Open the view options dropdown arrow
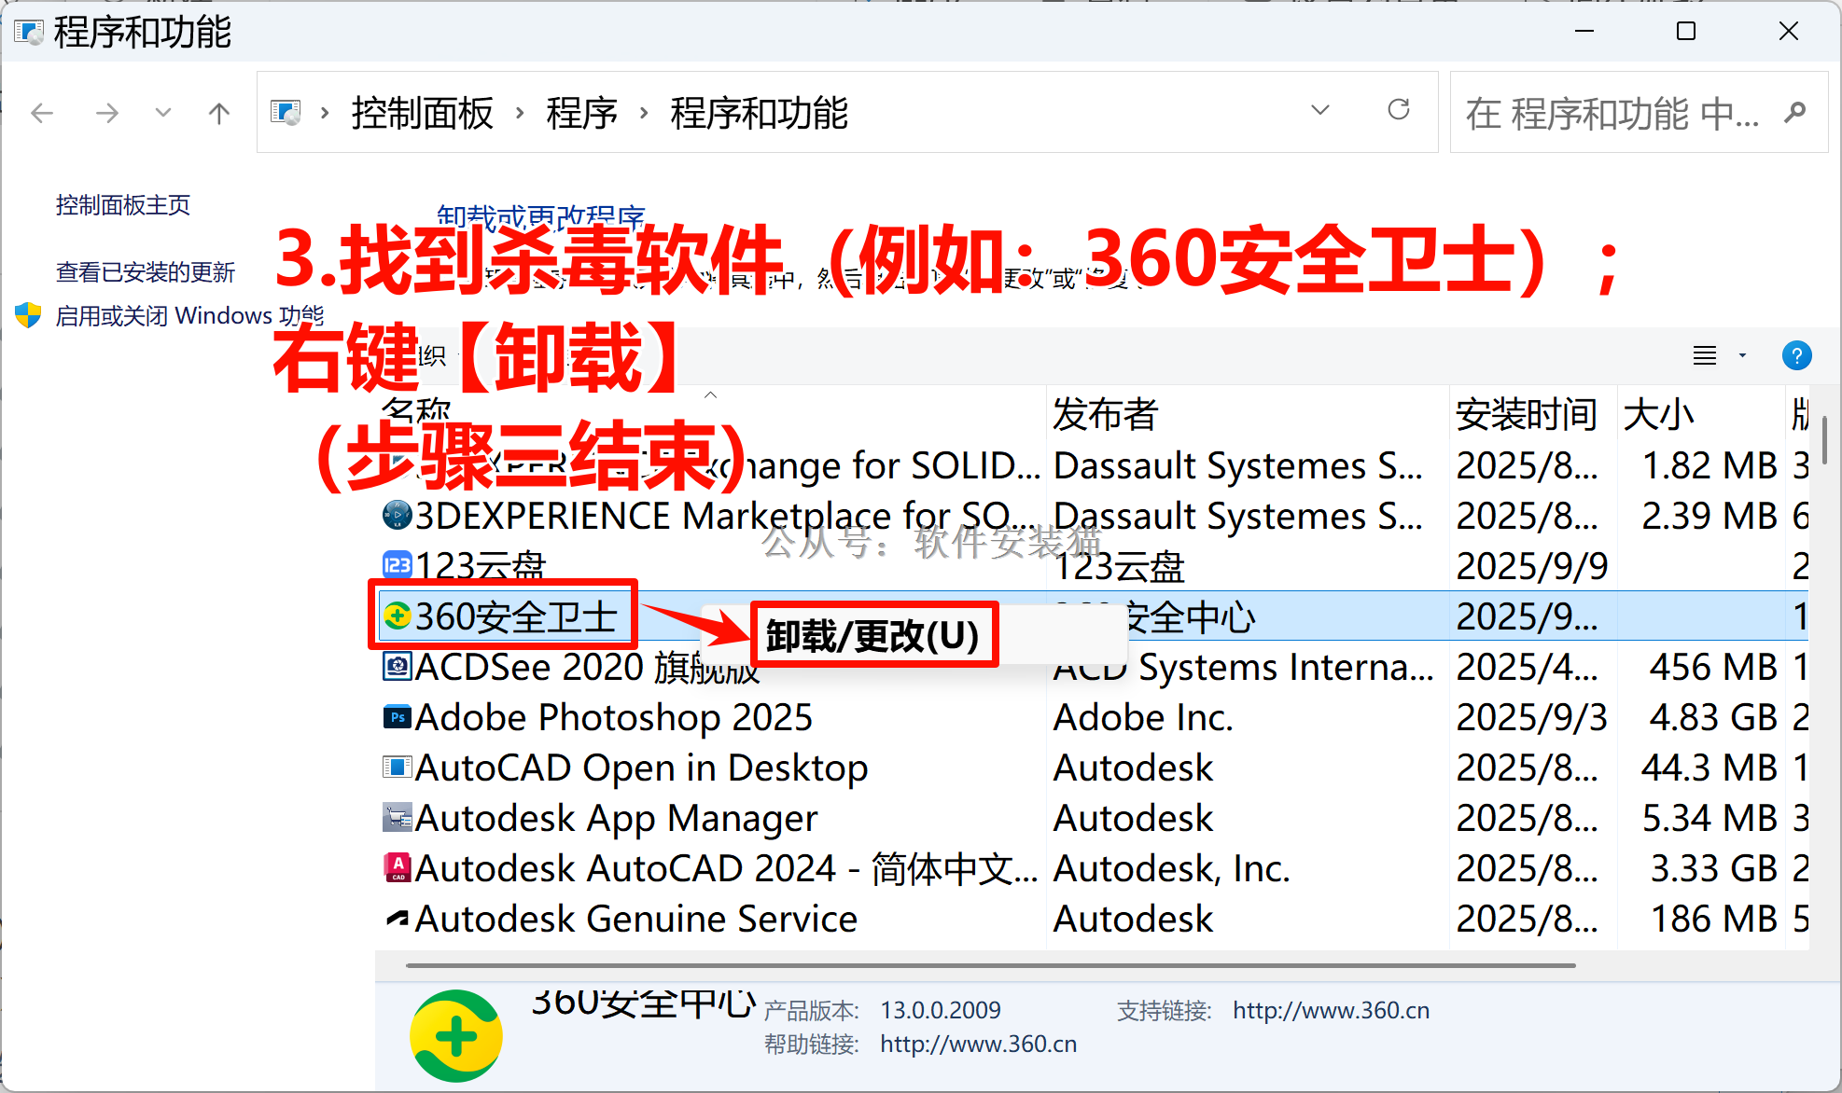The height and width of the screenshot is (1093, 1842). coord(1742,355)
